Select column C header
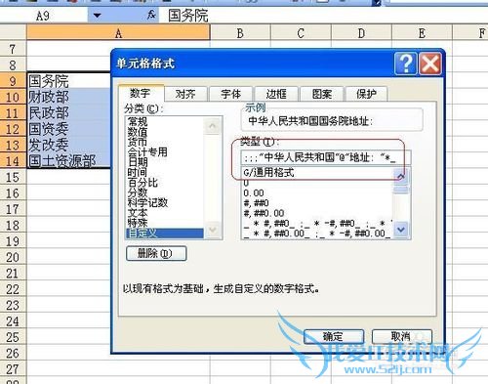Screen dimensions: 488x384 [x=301, y=33]
